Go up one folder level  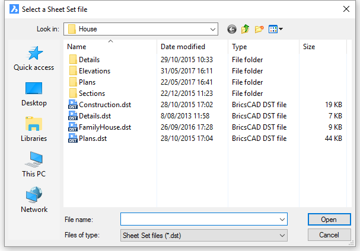click(x=246, y=29)
